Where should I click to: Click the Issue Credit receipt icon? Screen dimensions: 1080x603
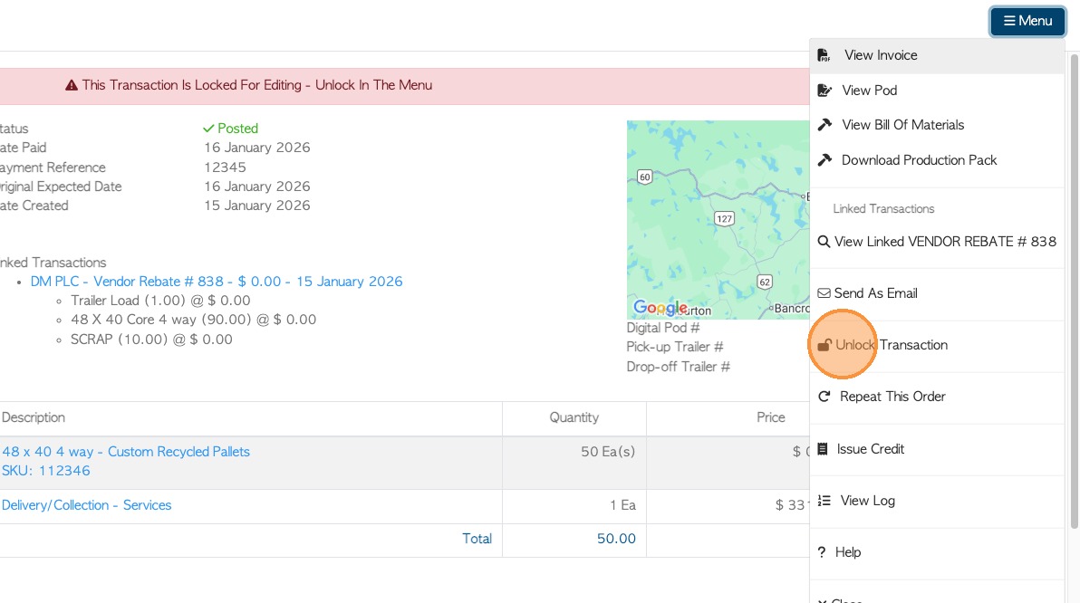823,449
